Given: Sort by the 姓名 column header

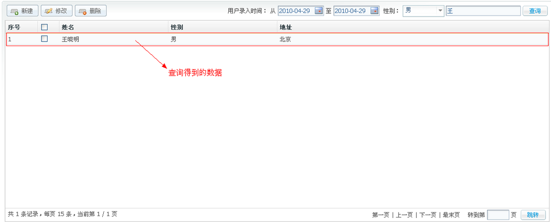Looking at the screenshot, I should (68, 27).
